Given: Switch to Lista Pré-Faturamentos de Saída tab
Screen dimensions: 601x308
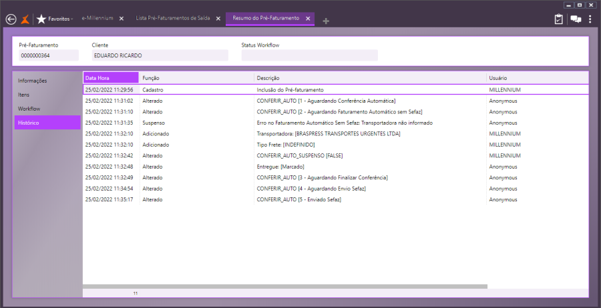Looking at the screenshot, I should [x=173, y=18].
